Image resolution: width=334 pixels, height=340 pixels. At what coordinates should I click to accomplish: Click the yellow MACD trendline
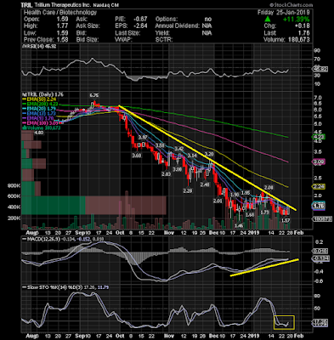click(264, 267)
